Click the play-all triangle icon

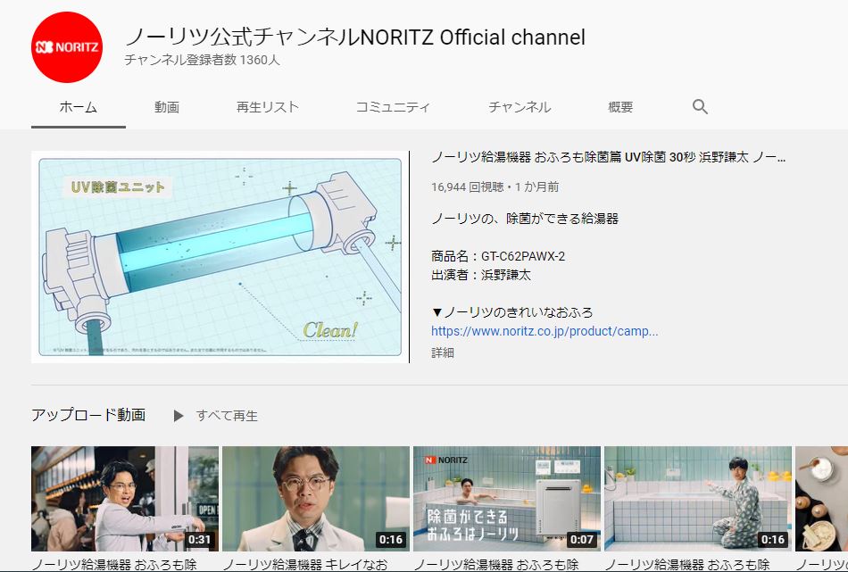pyautogui.click(x=179, y=416)
